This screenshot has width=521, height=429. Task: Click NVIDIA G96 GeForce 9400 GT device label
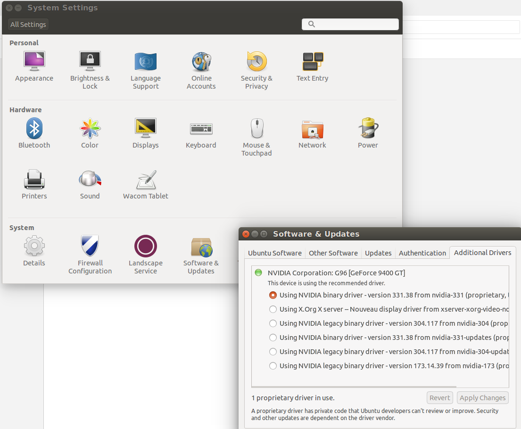click(336, 273)
